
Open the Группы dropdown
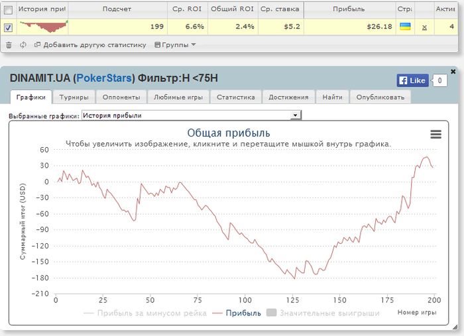click(x=175, y=45)
